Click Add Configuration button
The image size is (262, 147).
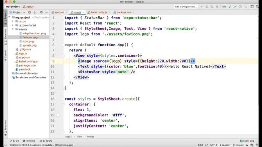coord(185,7)
